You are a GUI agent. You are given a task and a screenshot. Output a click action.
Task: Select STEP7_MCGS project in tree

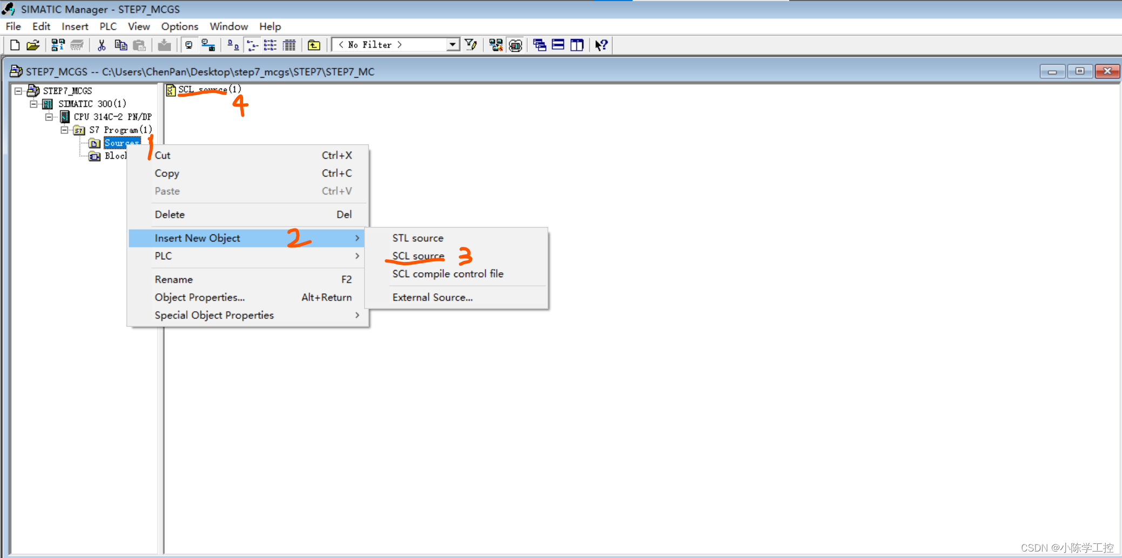coord(68,91)
